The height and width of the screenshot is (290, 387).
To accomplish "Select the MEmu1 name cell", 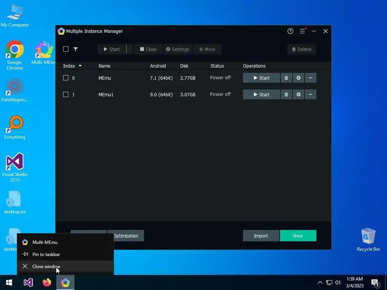I will click(106, 94).
